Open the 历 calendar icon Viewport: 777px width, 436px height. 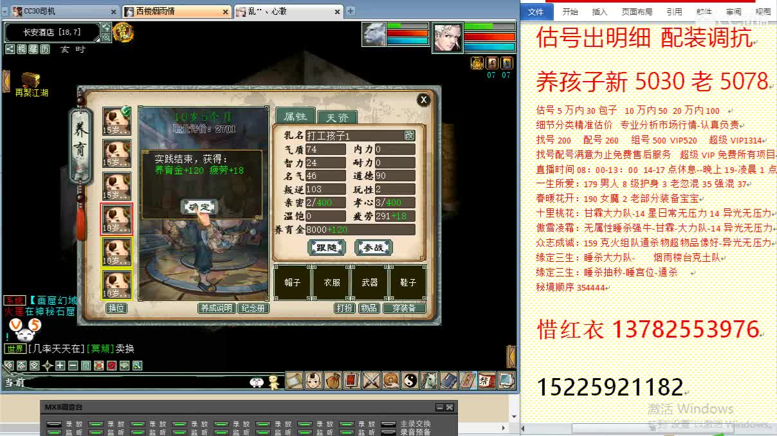click(45, 49)
